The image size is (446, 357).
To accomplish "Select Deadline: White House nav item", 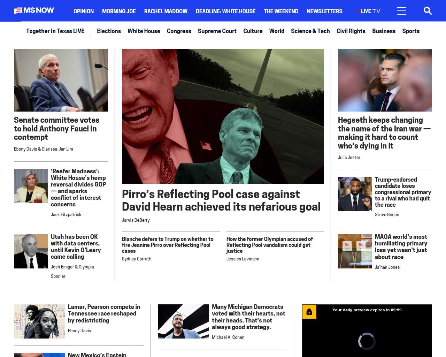I will tap(225, 11).
